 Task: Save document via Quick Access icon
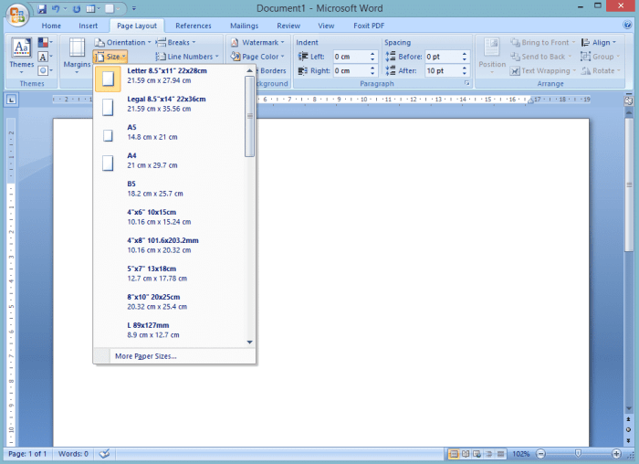(x=42, y=8)
